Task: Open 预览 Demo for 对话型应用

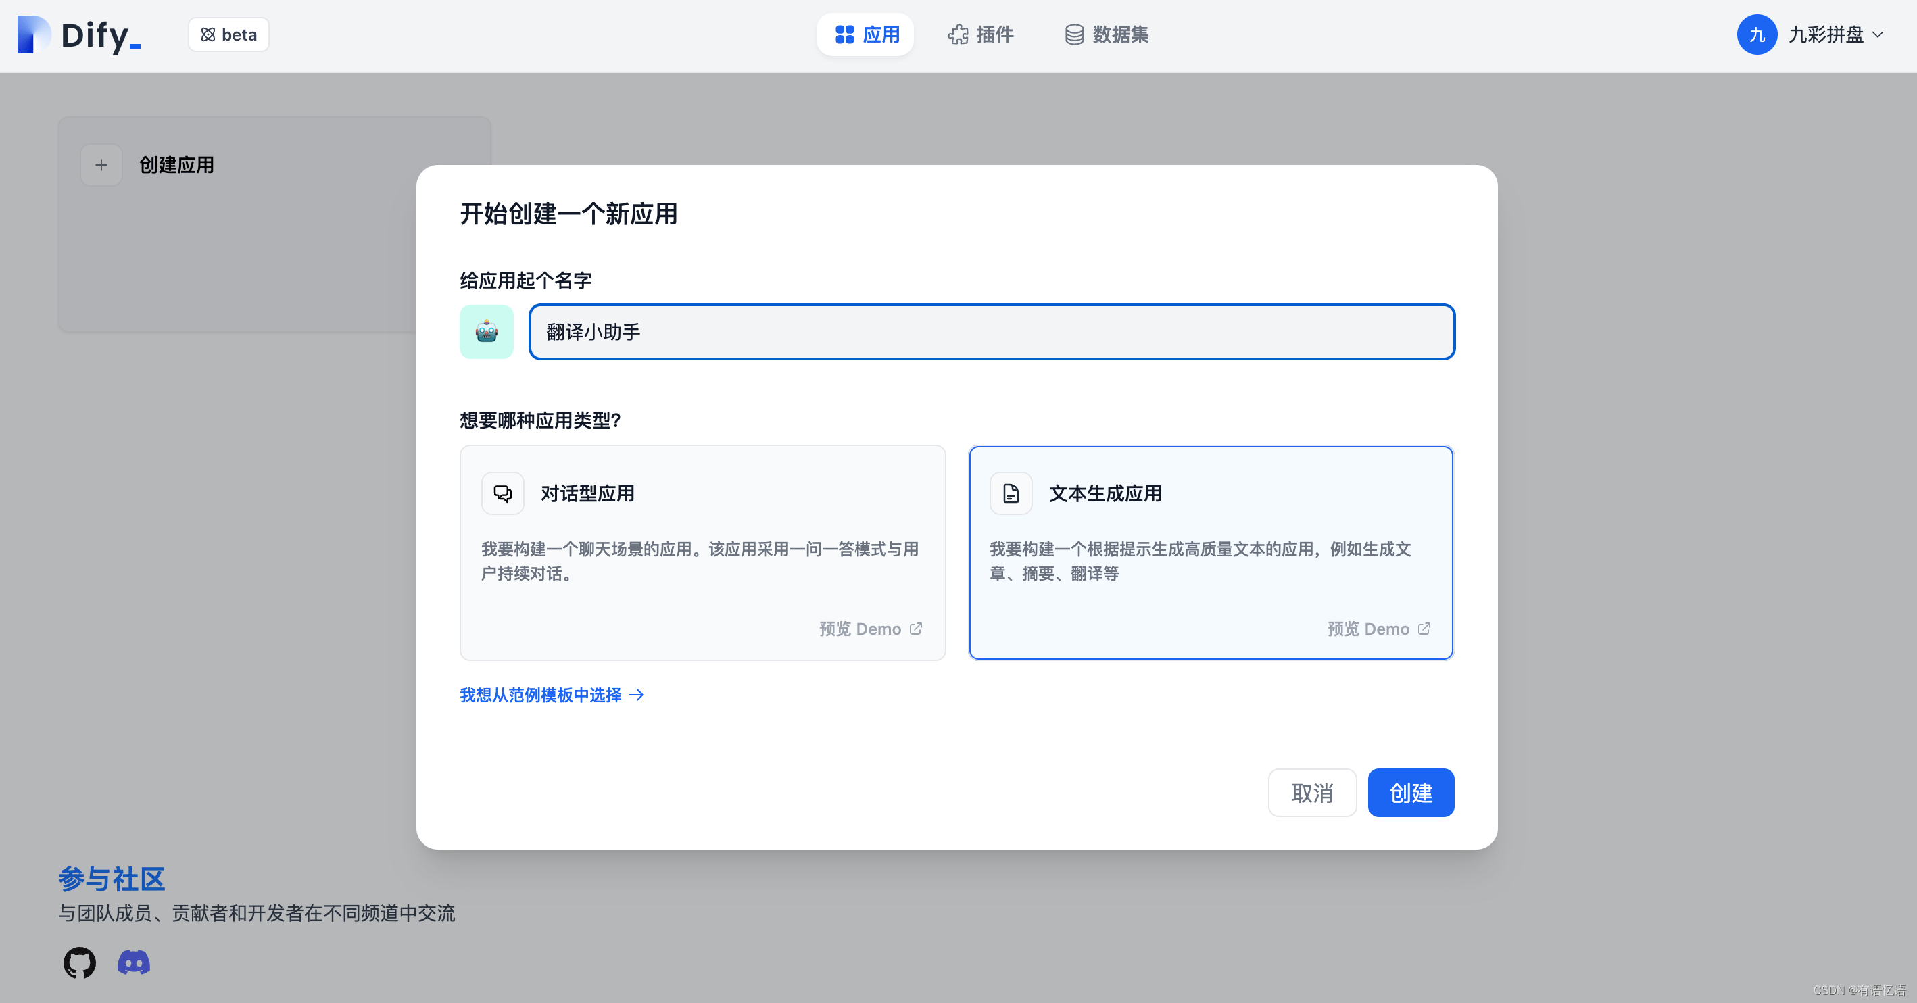Action: [x=871, y=629]
